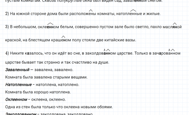The height and width of the screenshot is (115, 189).
Task: Click the "4)" sentence number
Action: pyautogui.click(x=8, y=53)
